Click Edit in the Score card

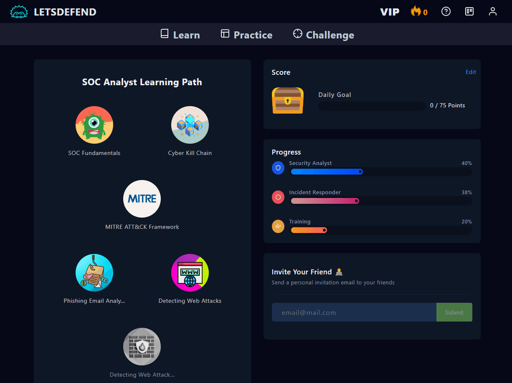(x=471, y=72)
